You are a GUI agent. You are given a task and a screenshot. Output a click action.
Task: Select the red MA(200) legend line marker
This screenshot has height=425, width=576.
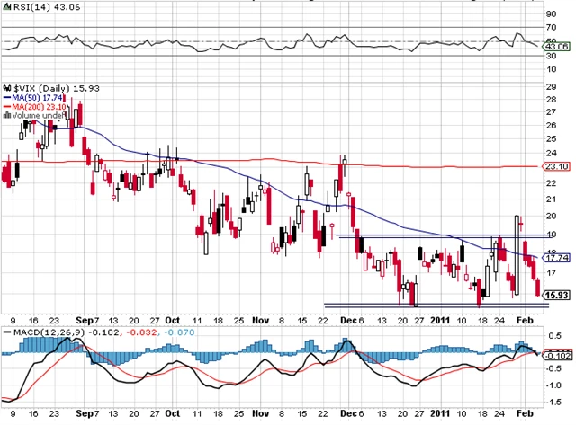click(7, 107)
